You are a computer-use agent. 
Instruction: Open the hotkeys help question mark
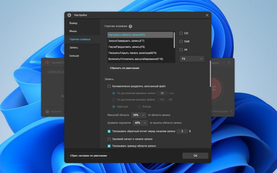tap(130, 26)
